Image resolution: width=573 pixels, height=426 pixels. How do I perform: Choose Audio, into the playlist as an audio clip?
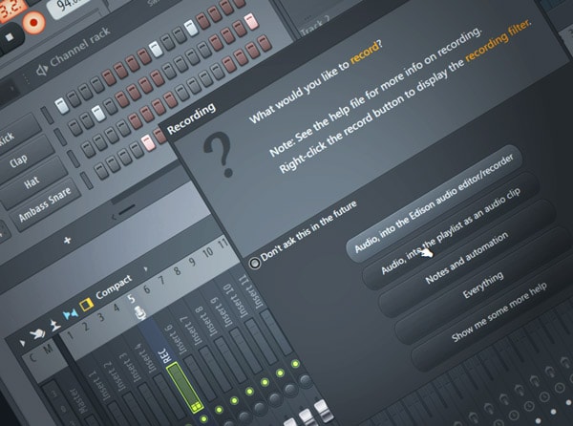click(451, 232)
